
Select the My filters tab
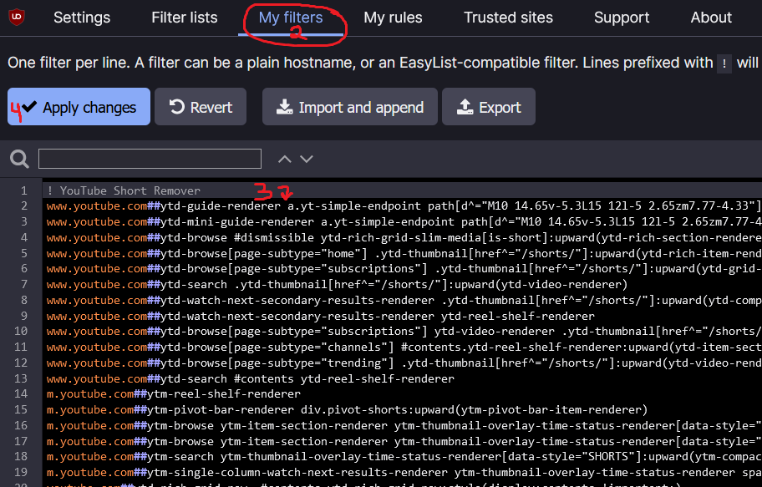pyautogui.click(x=291, y=18)
